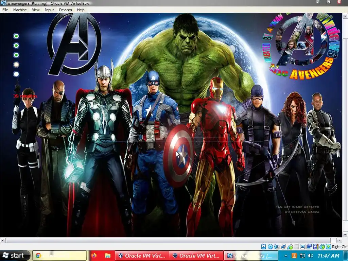Click the horizontal scrollbar thumb

(168, 240)
